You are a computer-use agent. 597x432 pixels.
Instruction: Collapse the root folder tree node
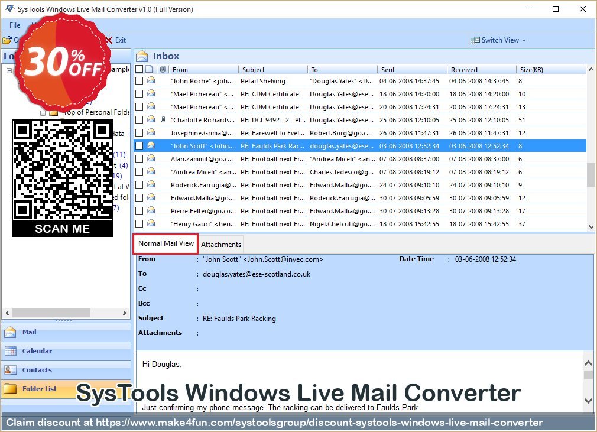pos(9,70)
